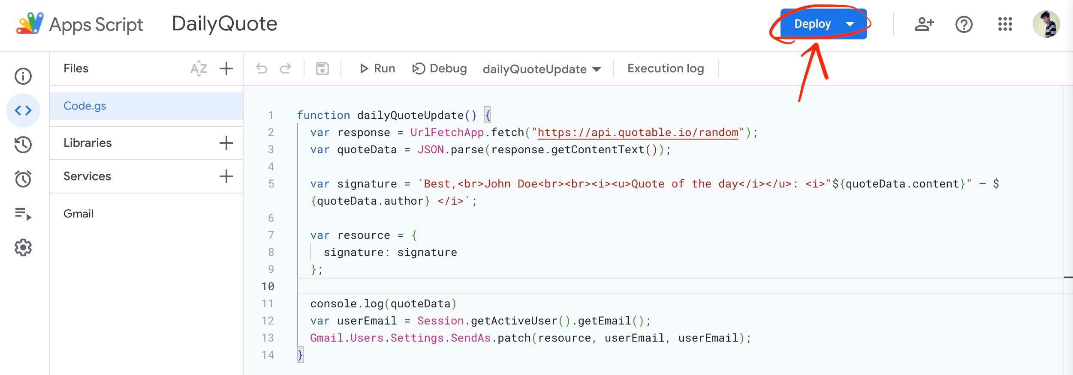Screen dimensions: 1073x375
Task: Click the function keyword on line 1
Action: (x=323, y=115)
